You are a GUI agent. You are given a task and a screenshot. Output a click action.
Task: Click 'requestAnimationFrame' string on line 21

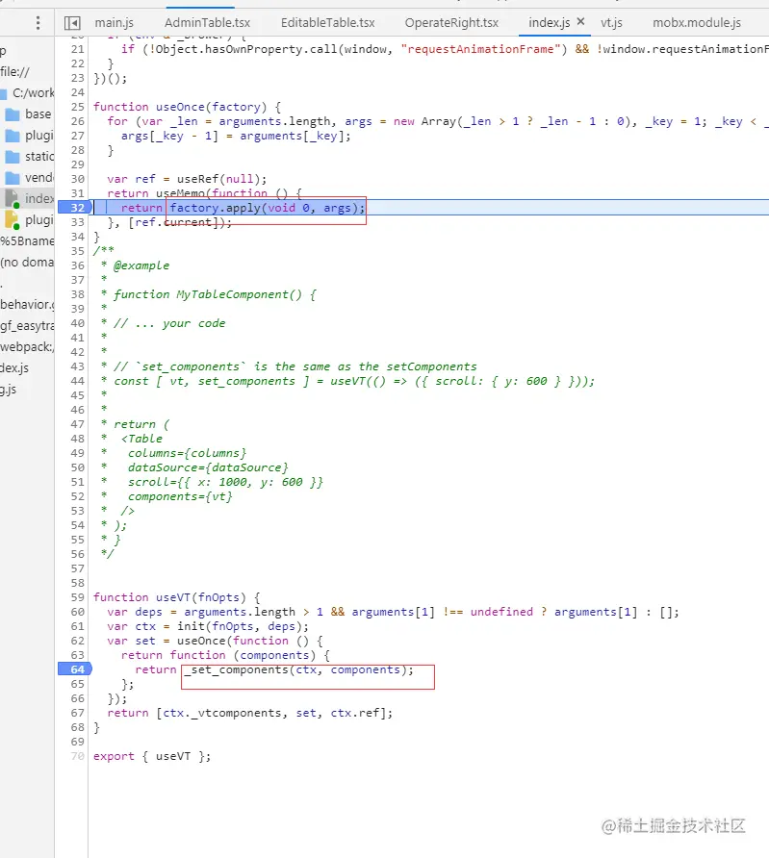tap(480, 49)
